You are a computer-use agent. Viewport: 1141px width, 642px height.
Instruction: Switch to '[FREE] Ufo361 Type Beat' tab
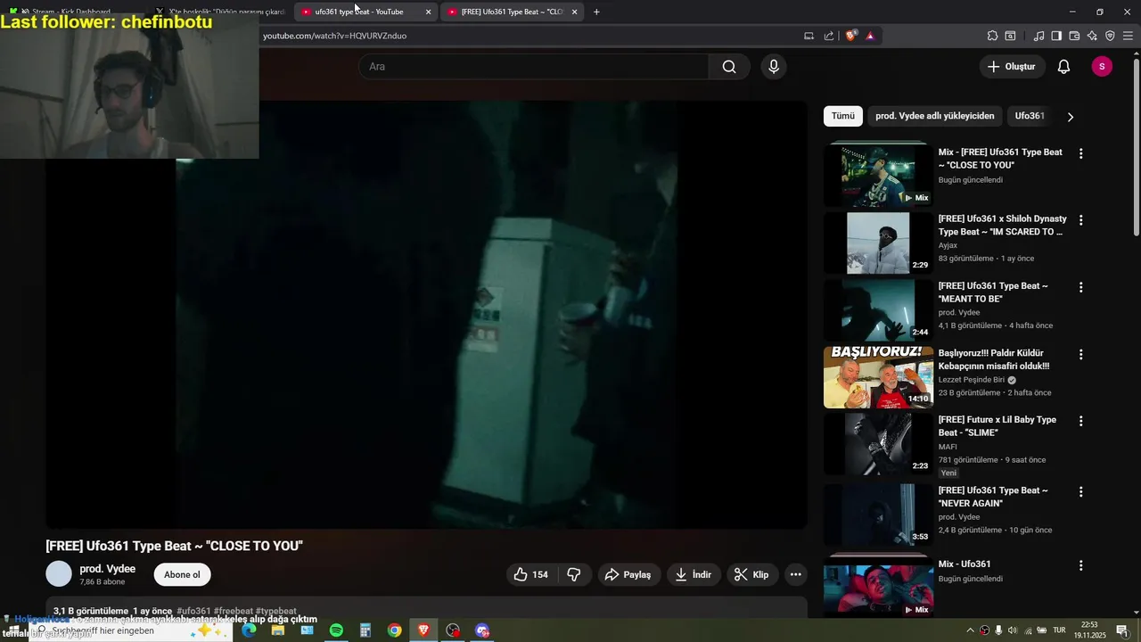coord(512,12)
